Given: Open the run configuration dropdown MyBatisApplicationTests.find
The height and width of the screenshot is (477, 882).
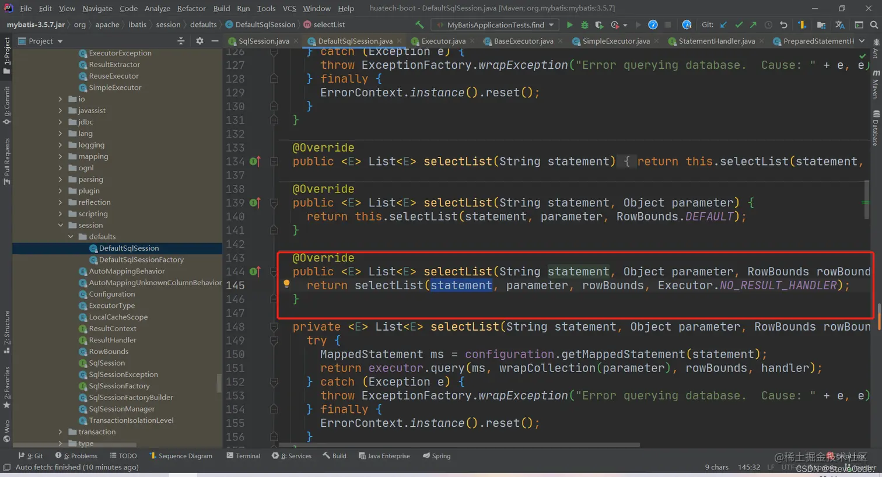Looking at the screenshot, I should [495, 24].
